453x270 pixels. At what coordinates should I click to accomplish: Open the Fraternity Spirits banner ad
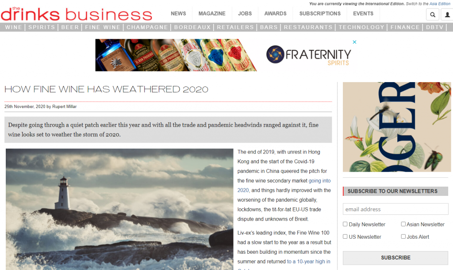click(226, 55)
